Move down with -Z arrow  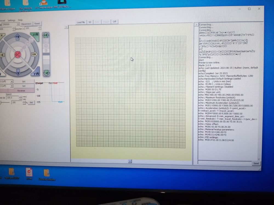pos(47,73)
